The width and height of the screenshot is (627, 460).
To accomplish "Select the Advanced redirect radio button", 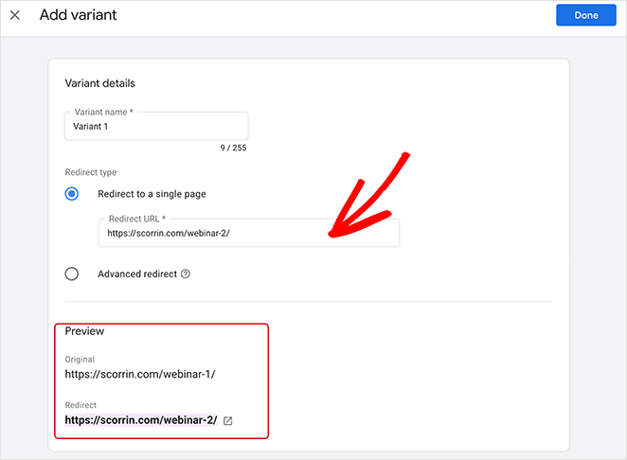I will (x=72, y=274).
